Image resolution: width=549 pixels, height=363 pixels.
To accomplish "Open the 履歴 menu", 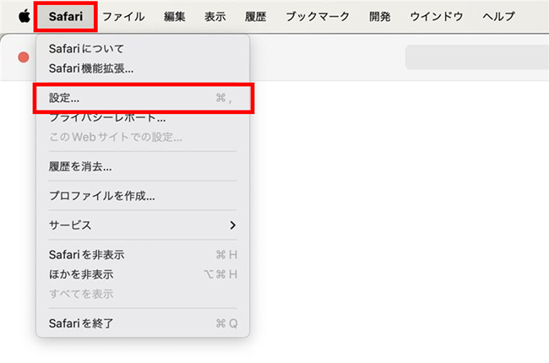I will tap(256, 16).
